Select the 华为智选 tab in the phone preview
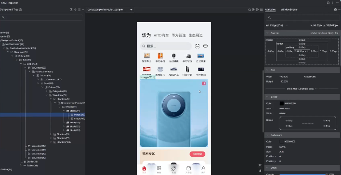The image size is (341, 175). pyautogui.click(x=179, y=35)
